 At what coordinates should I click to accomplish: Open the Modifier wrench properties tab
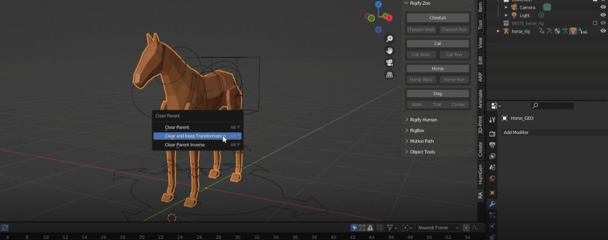coord(492,204)
